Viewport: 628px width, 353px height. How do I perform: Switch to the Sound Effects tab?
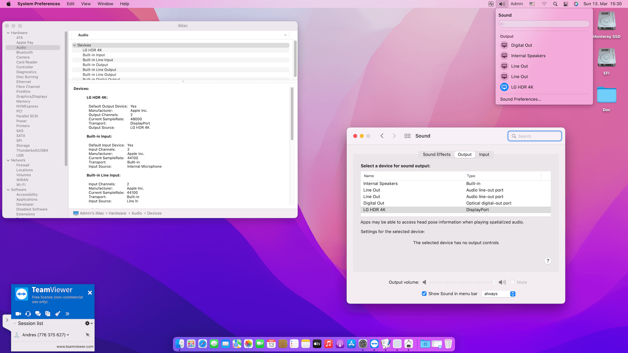pos(436,154)
